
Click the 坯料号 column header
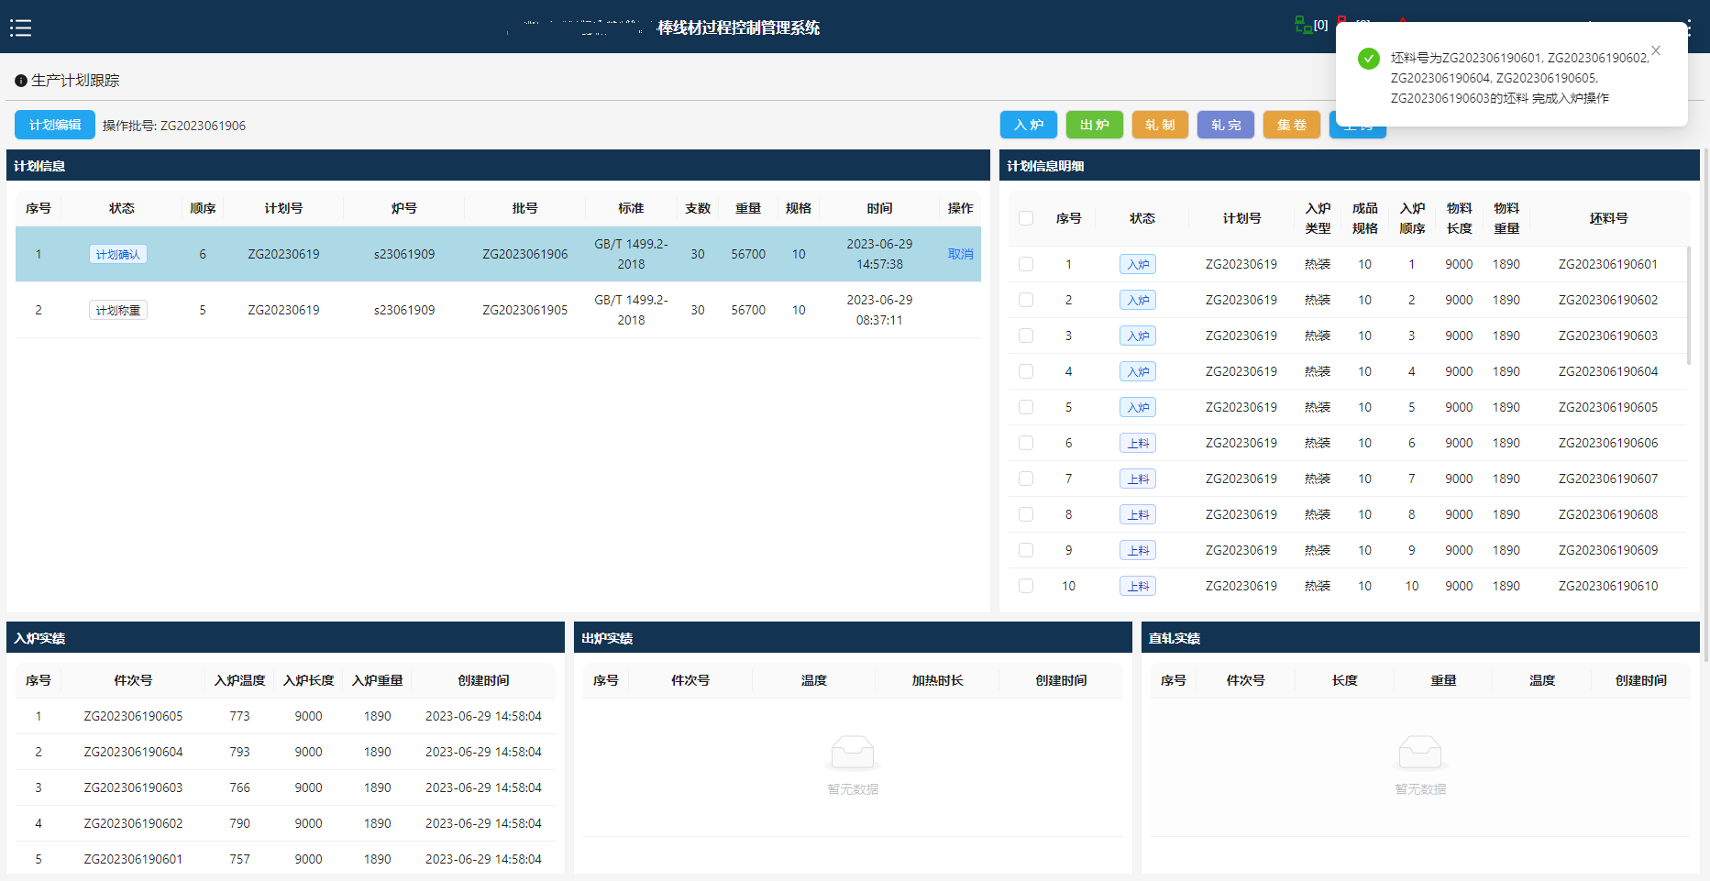[1608, 218]
